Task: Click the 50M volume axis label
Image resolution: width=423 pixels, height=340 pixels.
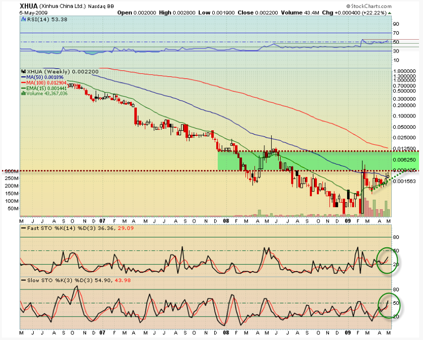Action: point(13,209)
